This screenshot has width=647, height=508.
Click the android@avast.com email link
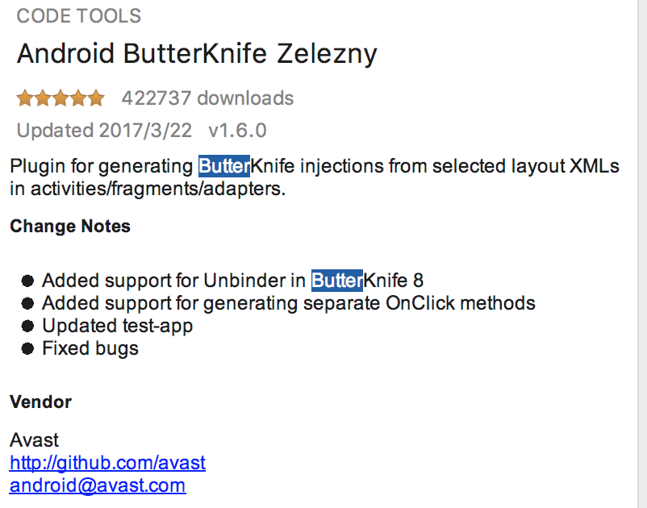pyautogui.click(x=98, y=485)
